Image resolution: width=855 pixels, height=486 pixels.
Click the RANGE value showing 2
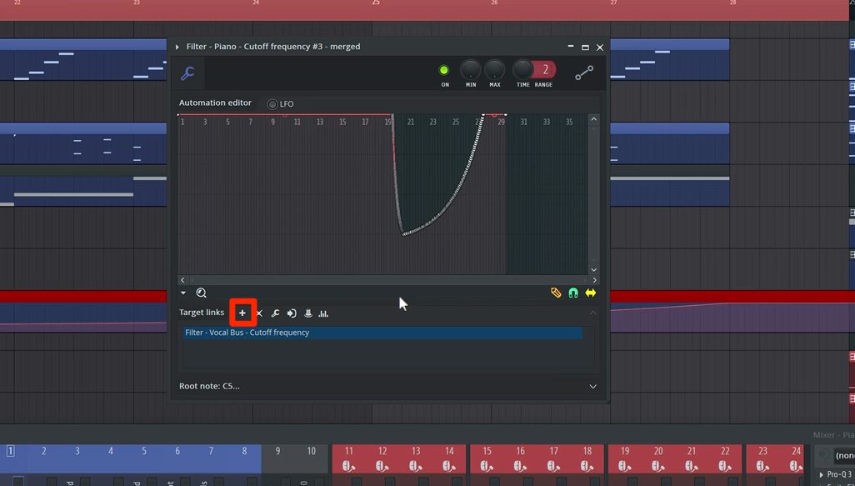click(x=544, y=70)
